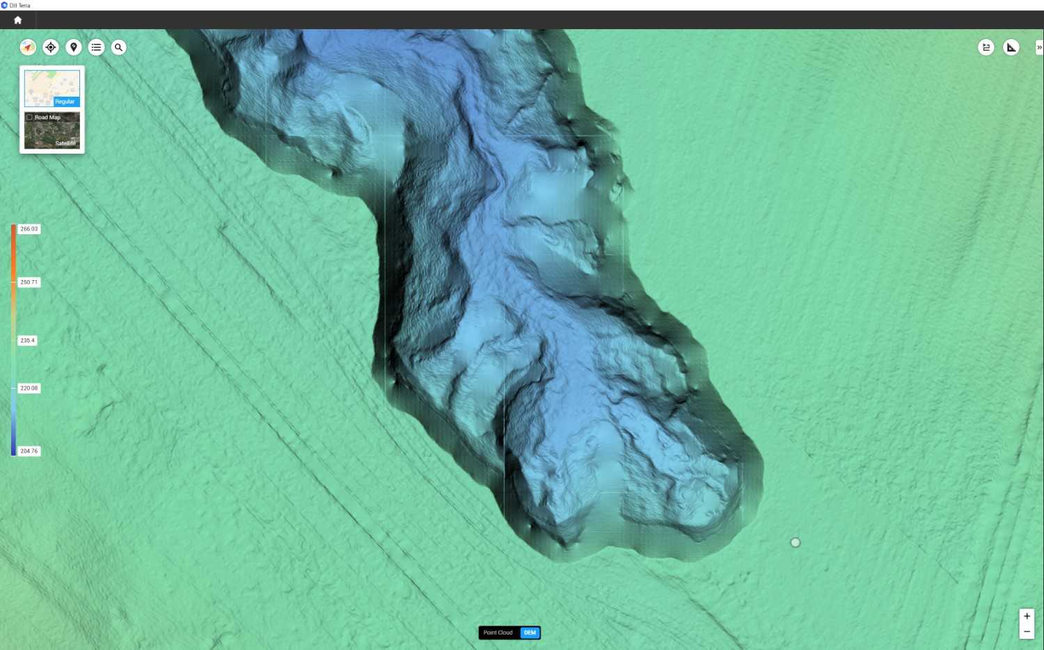
Task: Expand the right side panel chevron
Action: tap(1039, 47)
